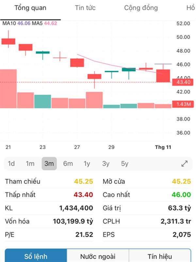Click the last red candlestick
Image resolution: width=196 pixels, height=262 pixels.
click(x=163, y=76)
